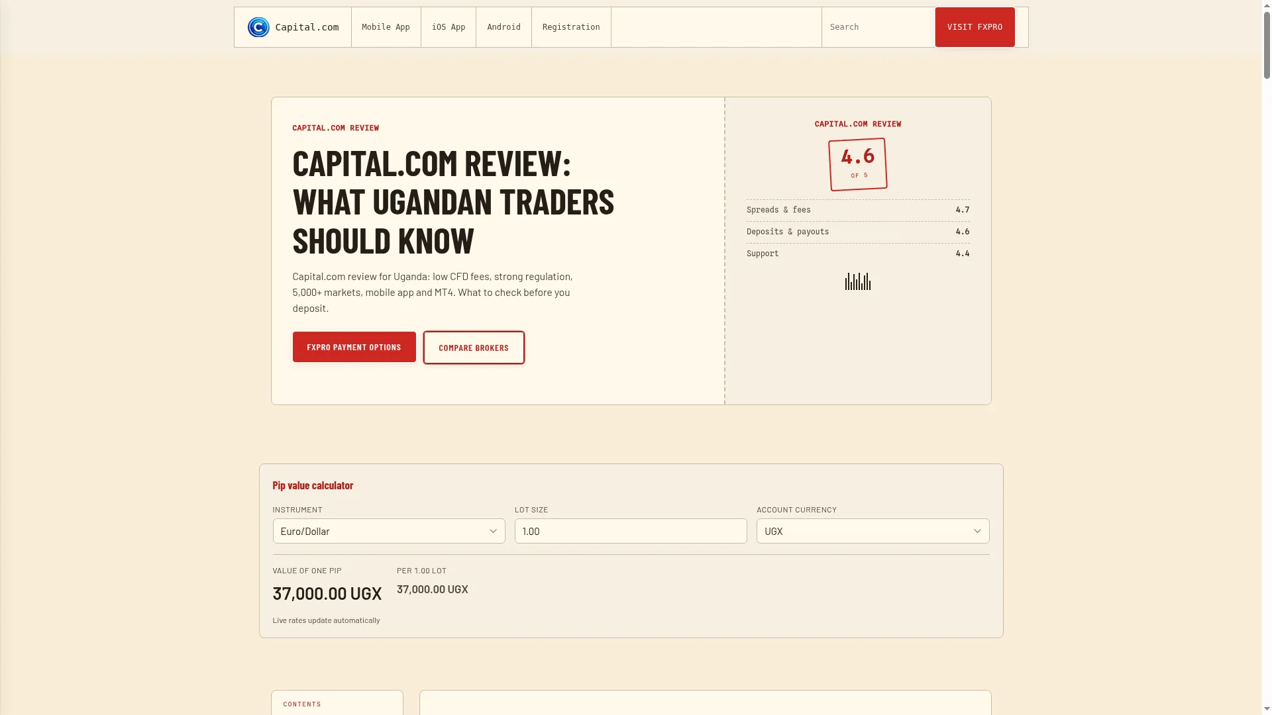The image size is (1272, 715).
Task: Open the Capital.com home link text
Action: point(307,27)
